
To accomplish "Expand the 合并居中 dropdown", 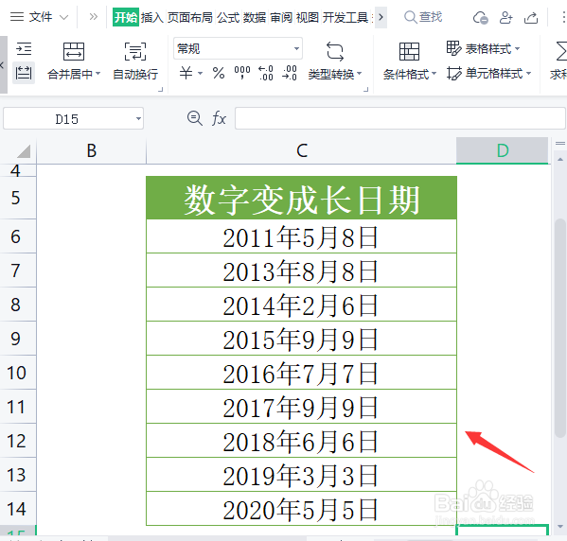I will point(98,74).
